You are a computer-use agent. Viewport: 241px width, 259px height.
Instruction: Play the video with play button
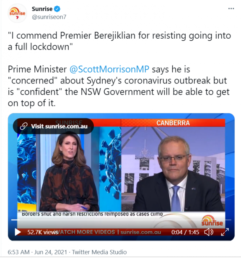(18, 232)
